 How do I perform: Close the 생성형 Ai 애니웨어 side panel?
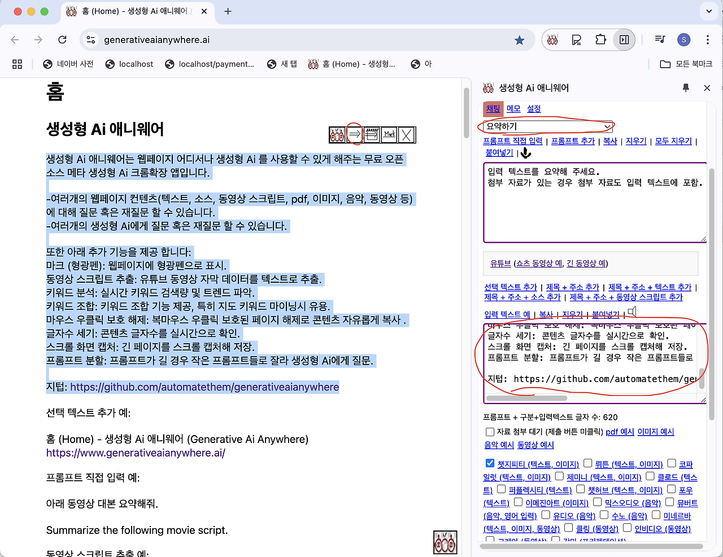pyautogui.click(x=707, y=88)
